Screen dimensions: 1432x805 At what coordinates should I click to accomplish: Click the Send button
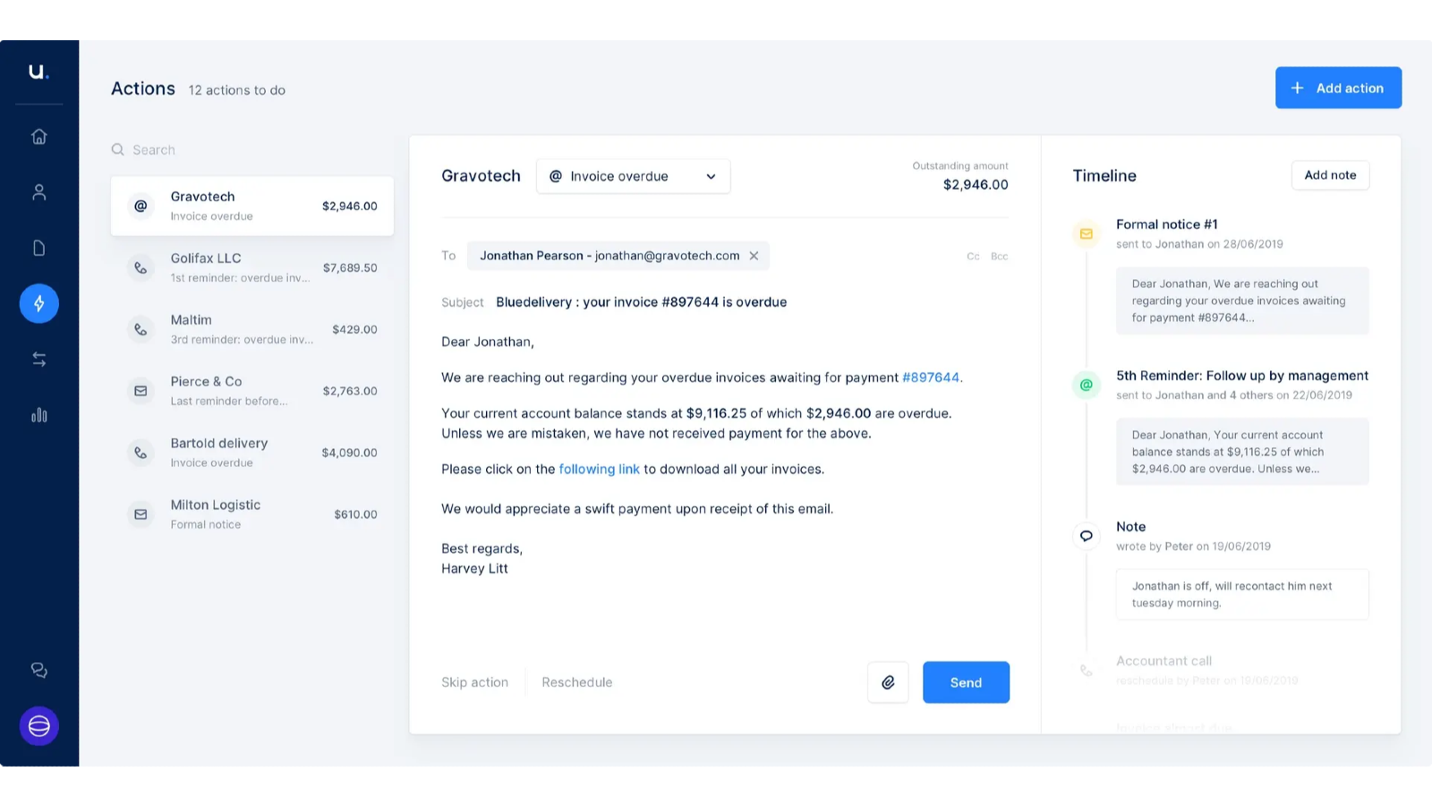(966, 682)
